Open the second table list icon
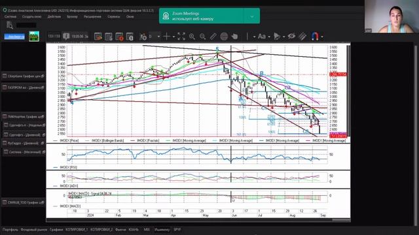Viewport: 419px width, 235px height. coord(109,37)
